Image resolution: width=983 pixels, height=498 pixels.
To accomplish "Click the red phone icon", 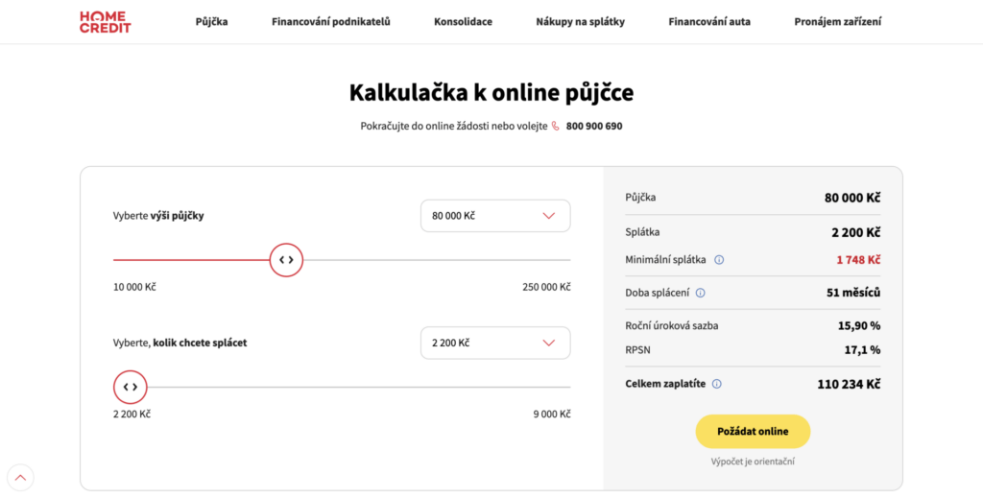I will 556,126.
